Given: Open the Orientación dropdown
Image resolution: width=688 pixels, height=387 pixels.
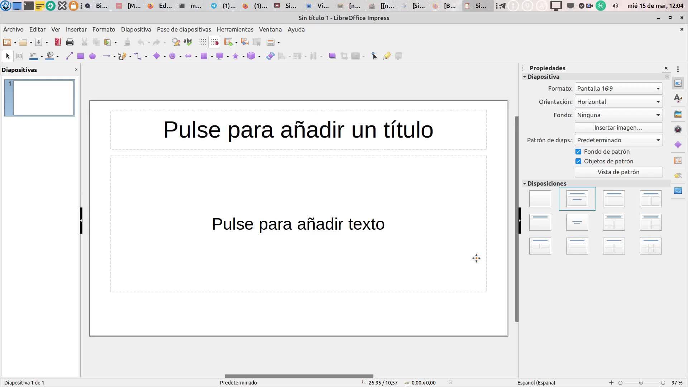Looking at the screenshot, I should 618,102.
